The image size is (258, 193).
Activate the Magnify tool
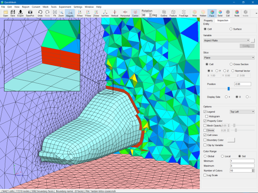(69, 13)
